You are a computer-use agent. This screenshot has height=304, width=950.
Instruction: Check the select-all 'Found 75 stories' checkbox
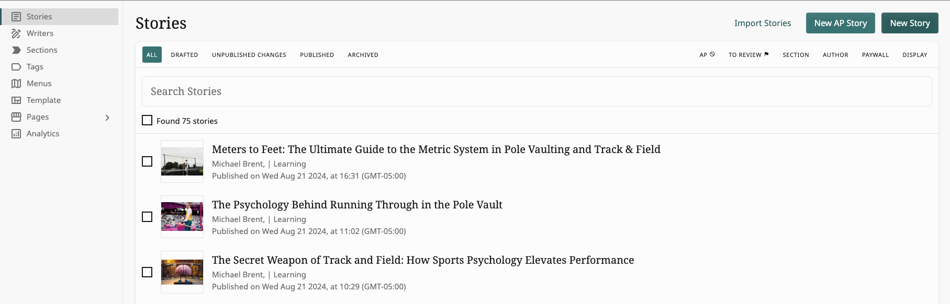147,121
